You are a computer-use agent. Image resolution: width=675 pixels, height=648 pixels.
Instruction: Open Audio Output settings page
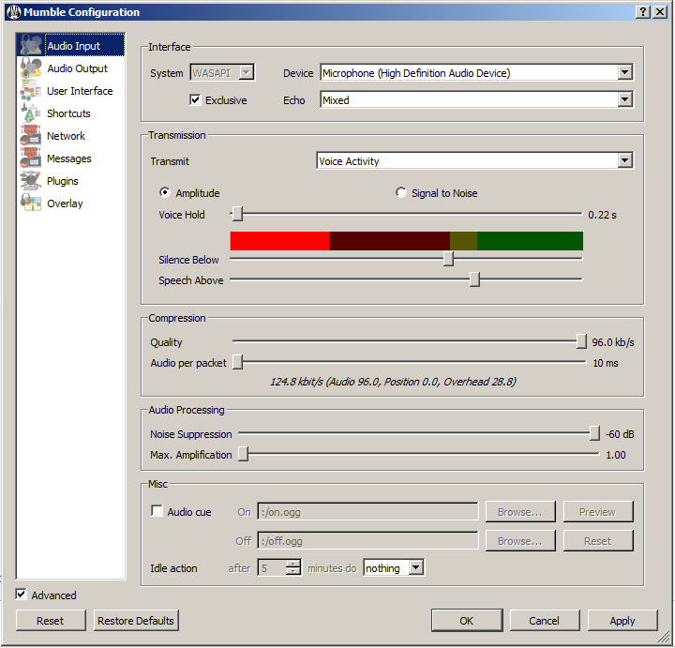(x=70, y=68)
